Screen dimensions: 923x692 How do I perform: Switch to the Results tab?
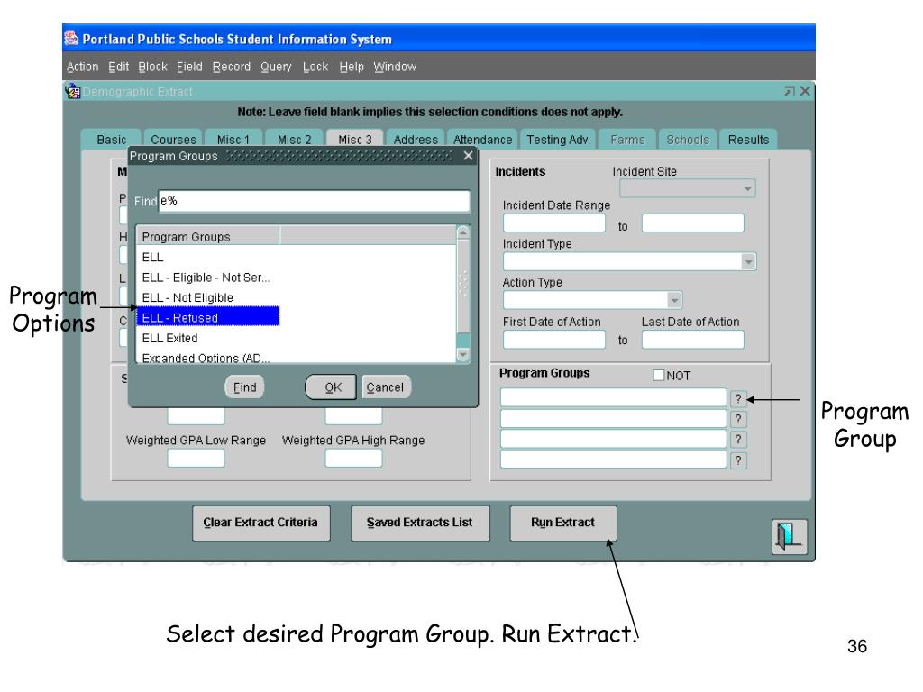pyautogui.click(x=748, y=139)
